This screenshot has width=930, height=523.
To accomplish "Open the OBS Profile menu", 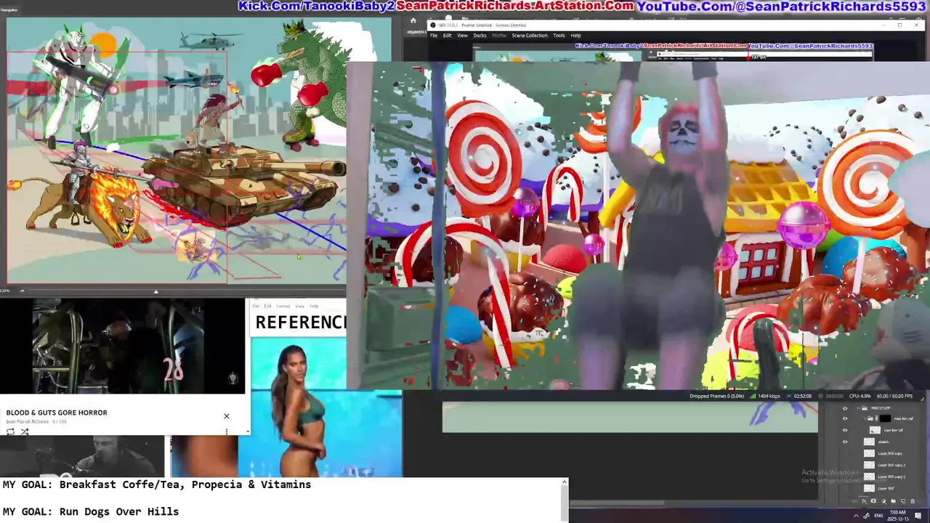I will click(x=499, y=36).
